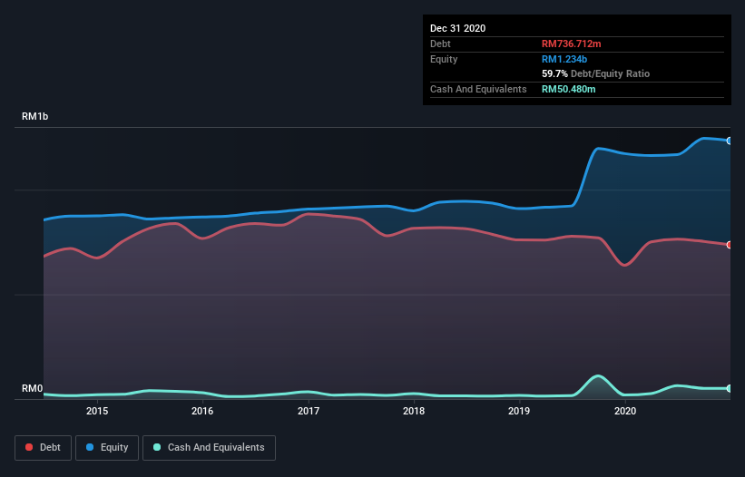Click the 2020 x-axis label
Viewport: 745px width, 477px height.
625,411
